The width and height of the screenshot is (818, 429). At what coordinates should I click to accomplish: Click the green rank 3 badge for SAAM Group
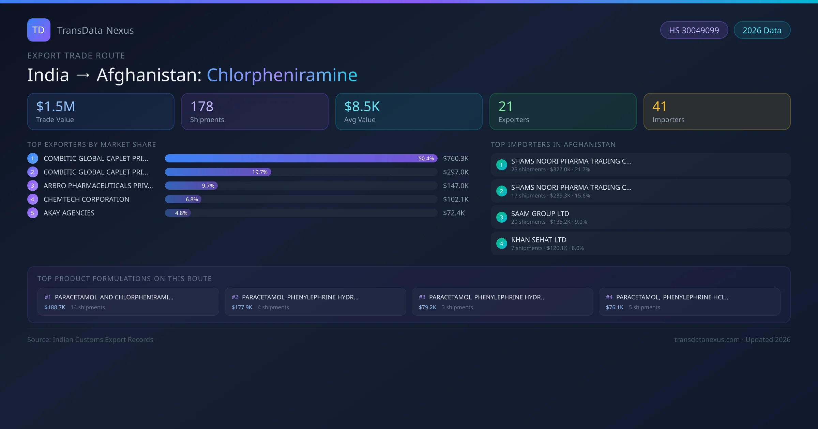click(x=501, y=217)
